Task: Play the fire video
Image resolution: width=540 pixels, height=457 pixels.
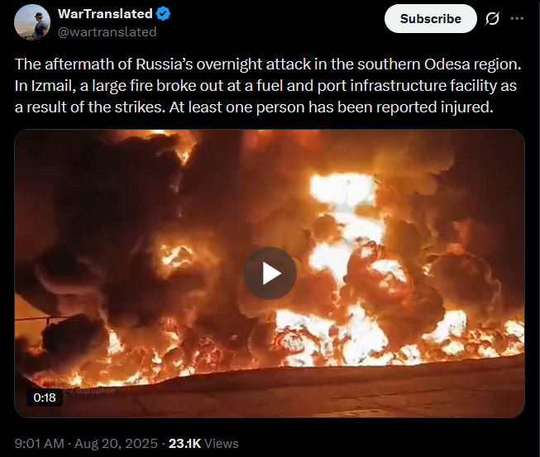Action: point(270,274)
